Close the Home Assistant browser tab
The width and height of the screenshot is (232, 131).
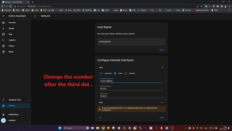click(28, 2)
